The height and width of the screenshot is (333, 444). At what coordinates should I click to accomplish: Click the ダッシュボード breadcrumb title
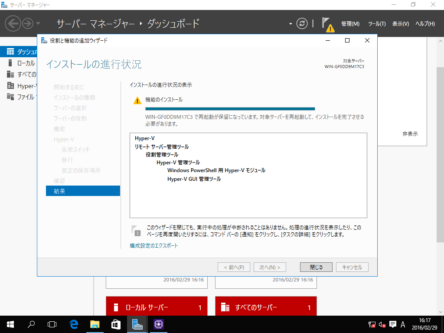173,23
